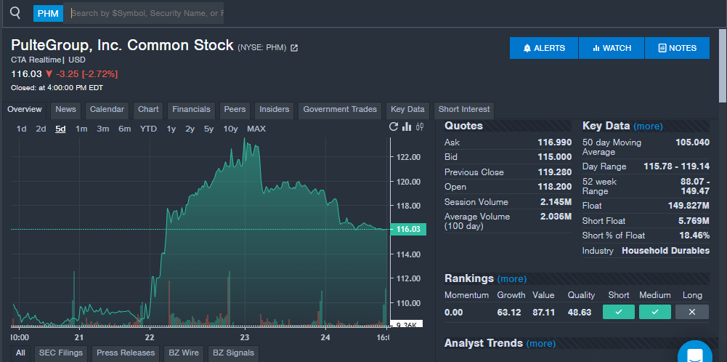Filter news by SEC Filings

(x=61, y=353)
